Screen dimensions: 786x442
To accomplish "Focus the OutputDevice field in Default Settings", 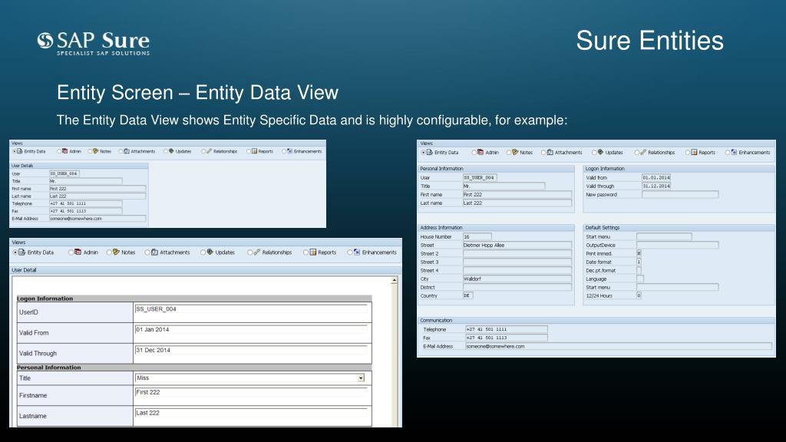I will tap(677, 245).
